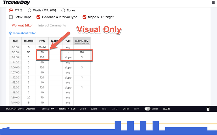Click the calculator icon in stats bar
The height and width of the screenshot is (135, 217).
click(x=208, y=109)
